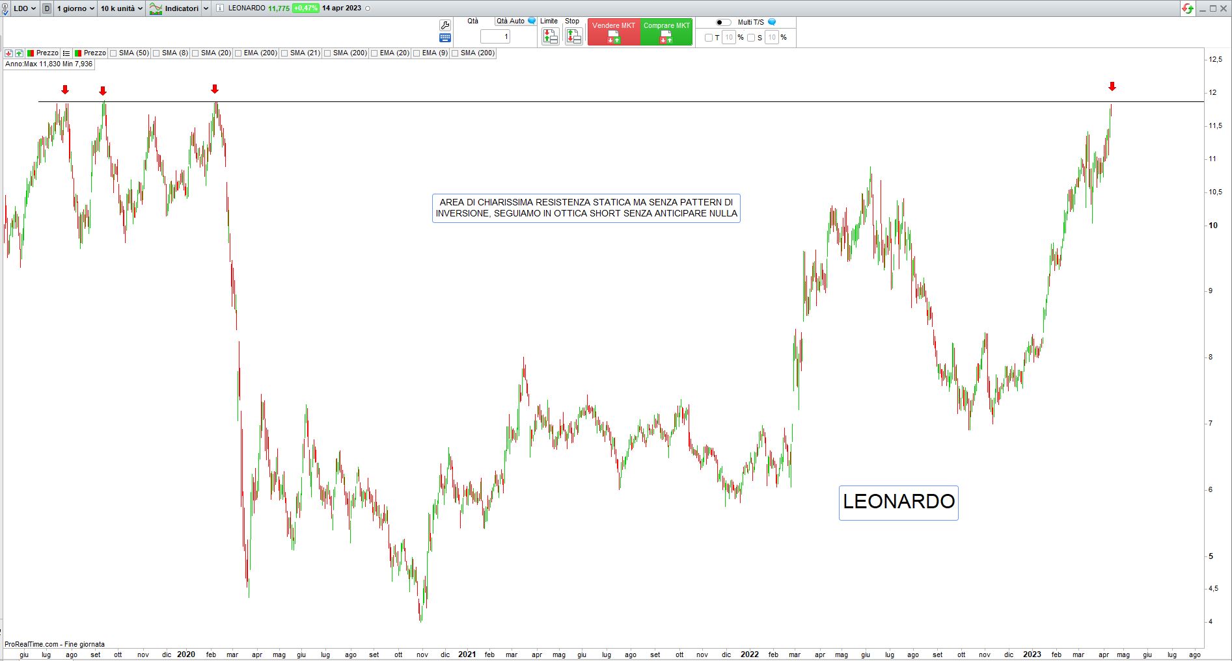
Task: Check the EMA (20) checkbox
Action: tap(374, 53)
